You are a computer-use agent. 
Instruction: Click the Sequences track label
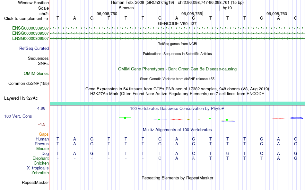(x=38, y=58)
